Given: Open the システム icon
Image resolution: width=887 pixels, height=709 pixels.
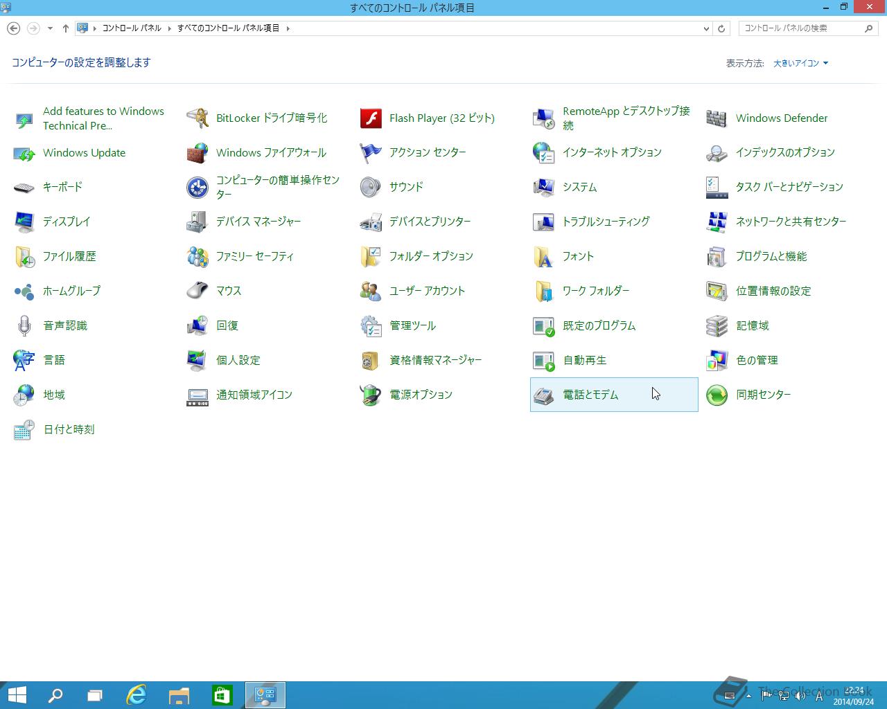Looking at the screenshot, I should tap(544, 187).
